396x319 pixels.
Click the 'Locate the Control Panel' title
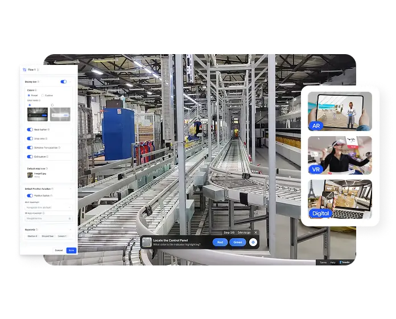171,240
